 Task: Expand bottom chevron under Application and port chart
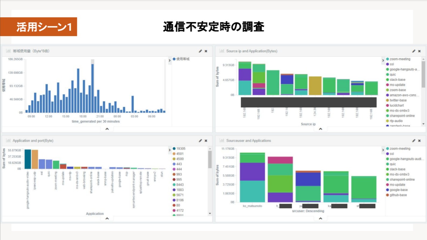[107, 219]
